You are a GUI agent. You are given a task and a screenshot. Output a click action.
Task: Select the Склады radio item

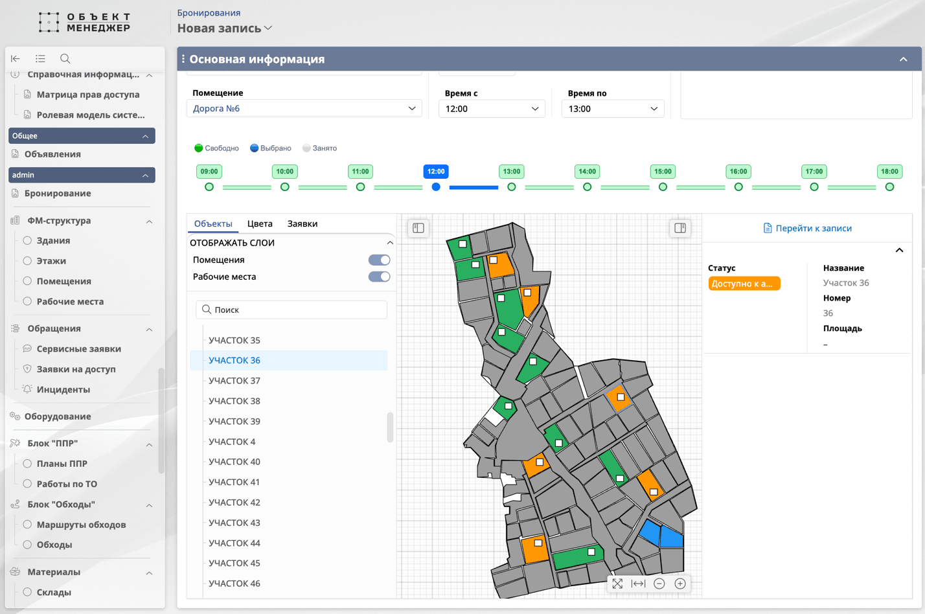tap(27, 592)
